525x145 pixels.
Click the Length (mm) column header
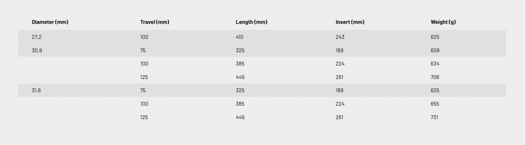[251, 22]
